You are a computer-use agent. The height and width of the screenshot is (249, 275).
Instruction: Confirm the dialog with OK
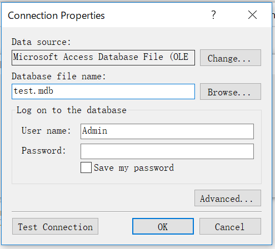[163, 226]
